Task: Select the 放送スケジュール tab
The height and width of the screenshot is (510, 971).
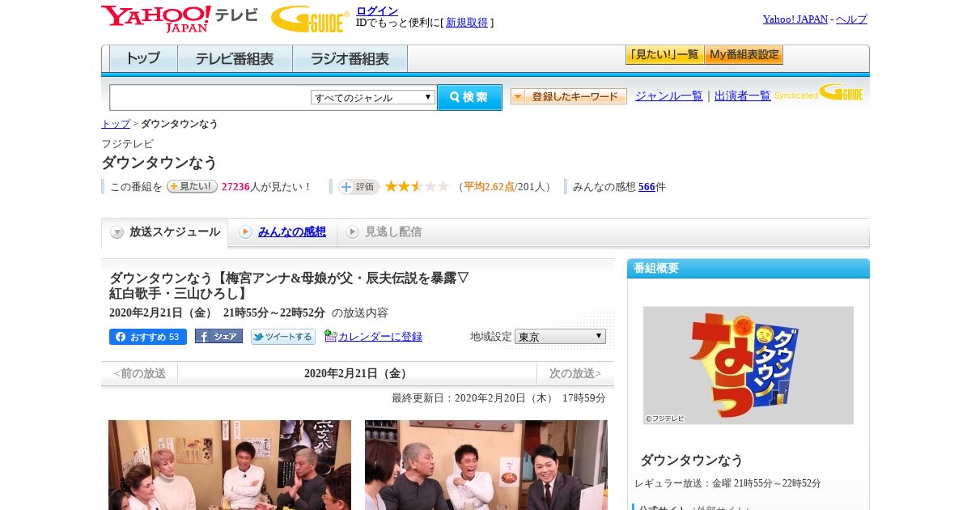Action: point(165,232)
